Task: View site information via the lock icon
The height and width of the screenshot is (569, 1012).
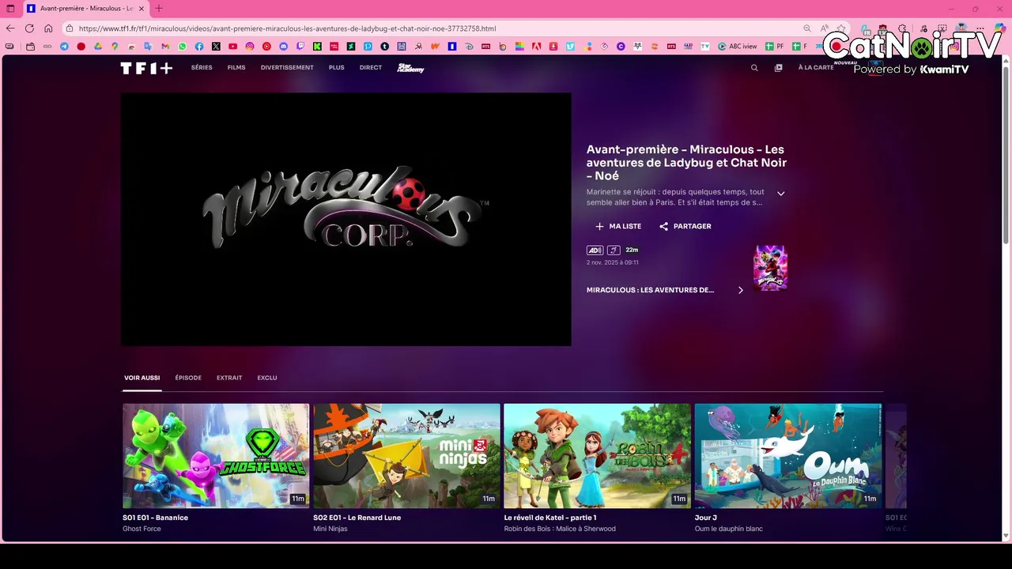Action: pos(70,28)
